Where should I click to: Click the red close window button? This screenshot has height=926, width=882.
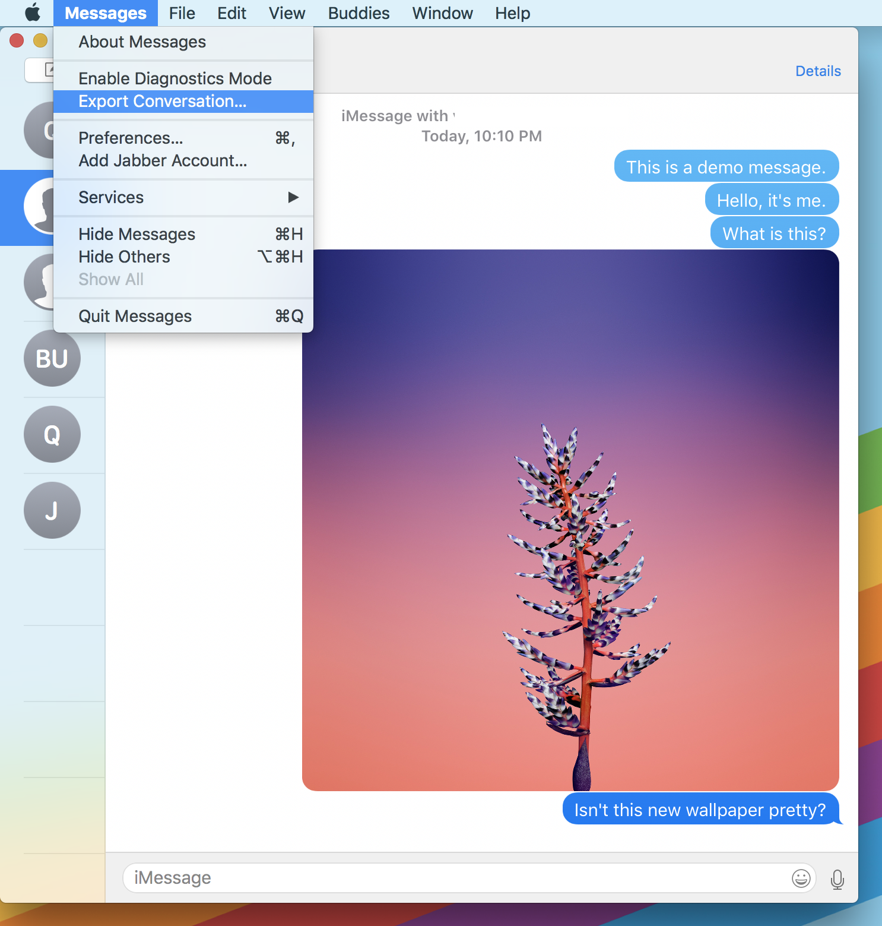click(17, 40)
